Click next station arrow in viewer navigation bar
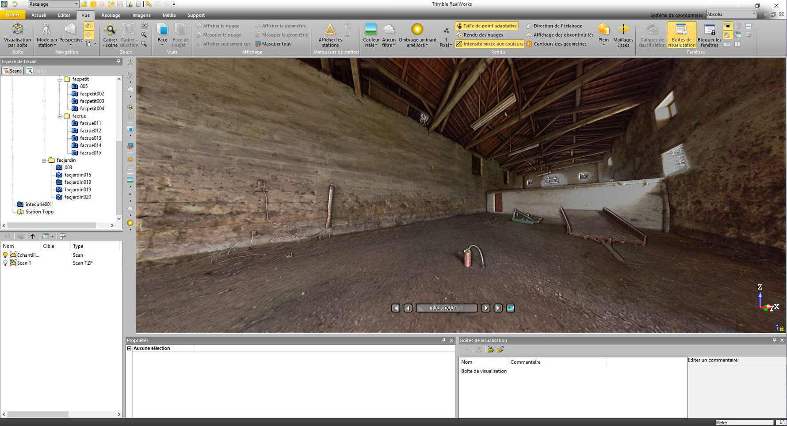 485,308
